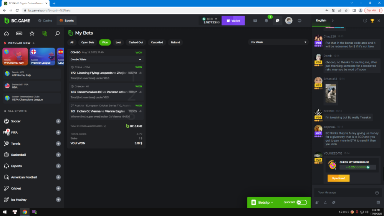Open the For Week period dropdown
Image resolution: width=384 pixels, height=216 pixels.
click(x=278, y=42)
